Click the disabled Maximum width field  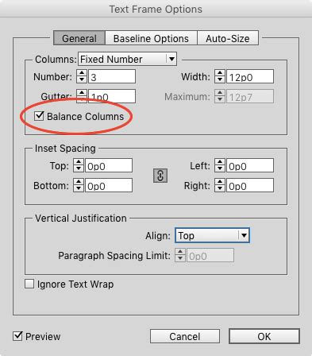pyautogui.click(x=250, y=96)
